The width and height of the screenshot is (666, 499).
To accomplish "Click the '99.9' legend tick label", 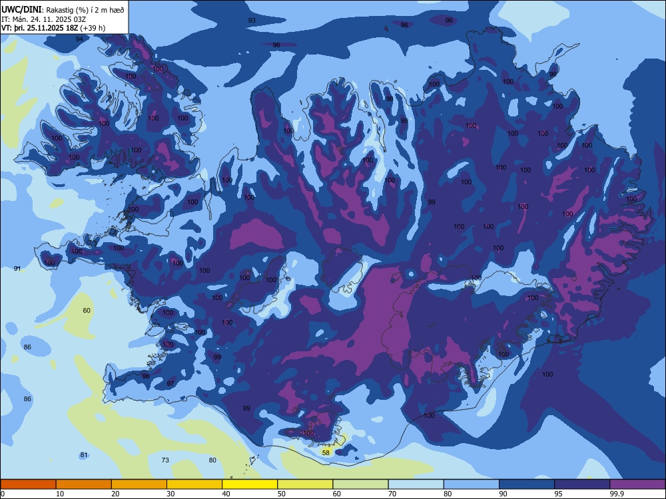I will tap(616, 494).
